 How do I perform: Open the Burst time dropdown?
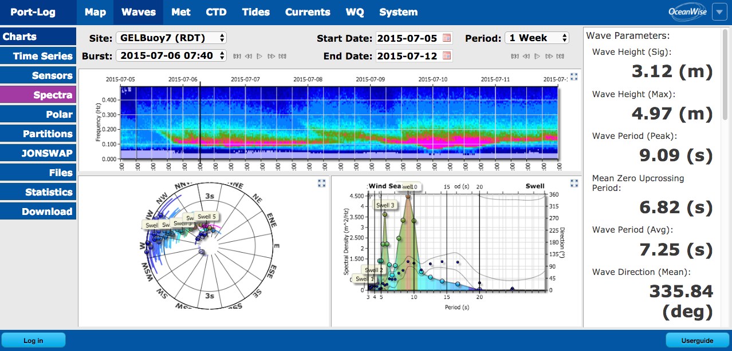[171, 56]
